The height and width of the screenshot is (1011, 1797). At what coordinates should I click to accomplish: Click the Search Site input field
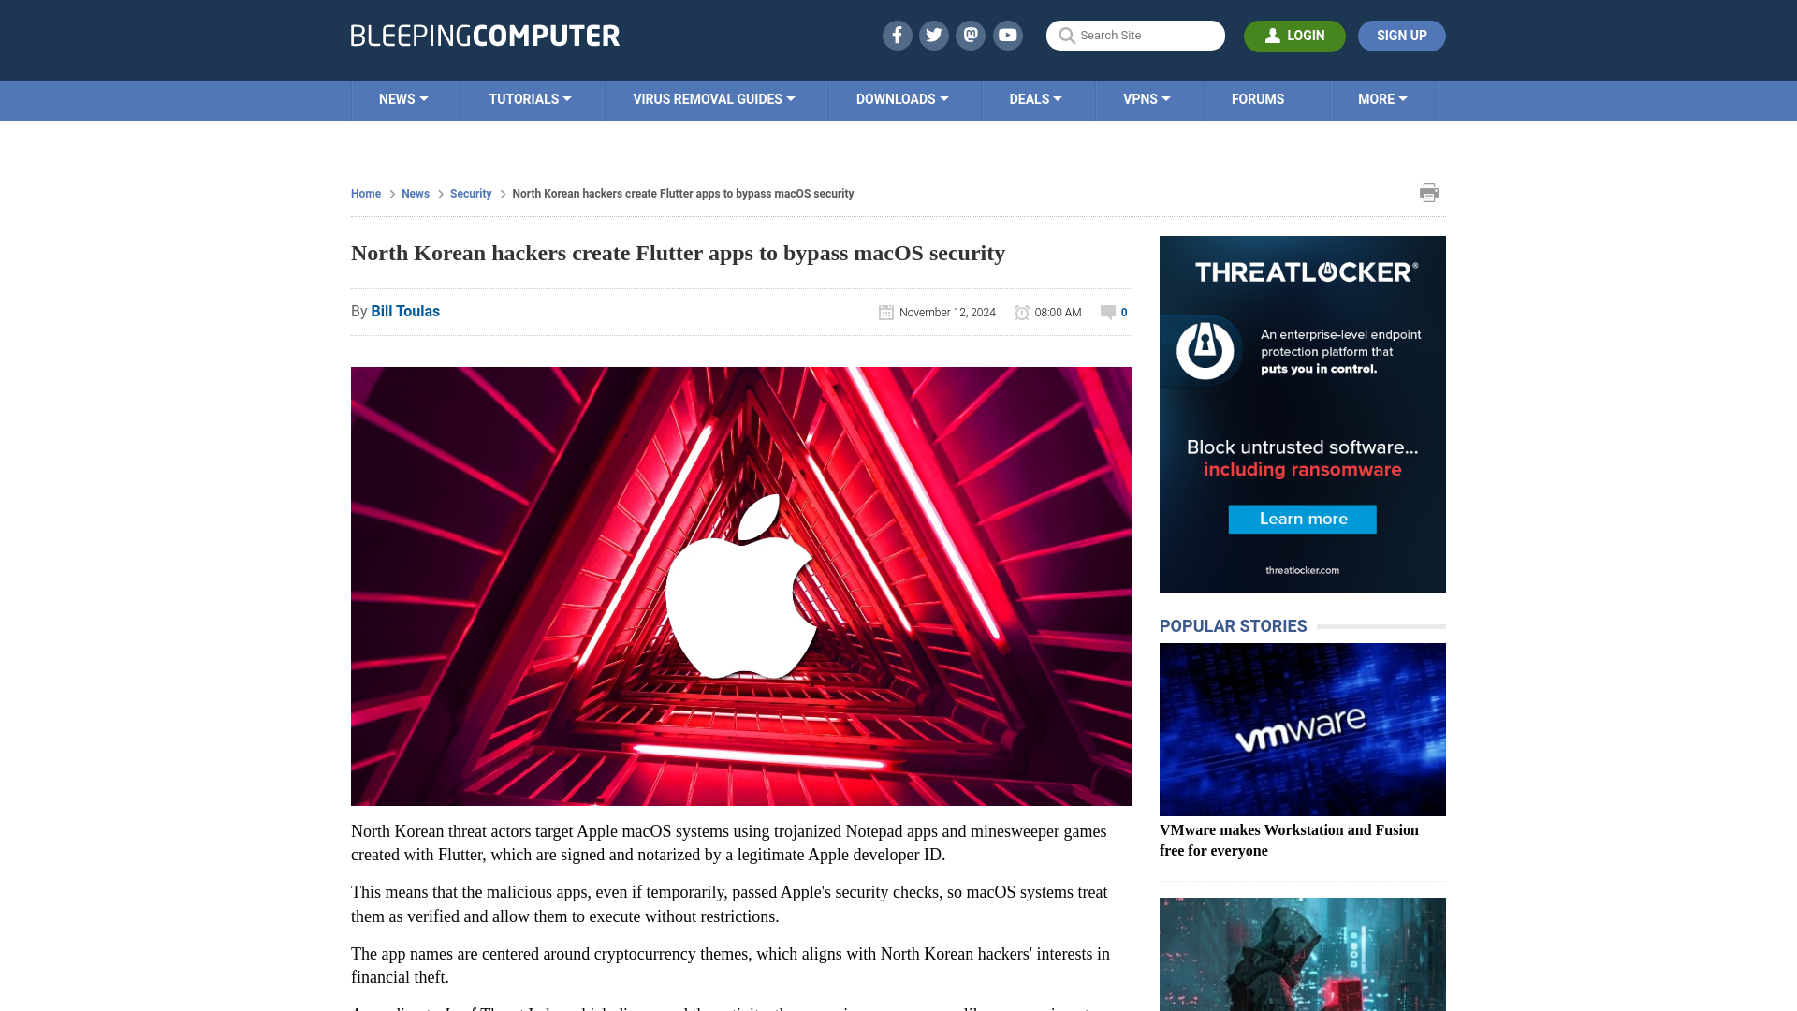[1135, 36]
